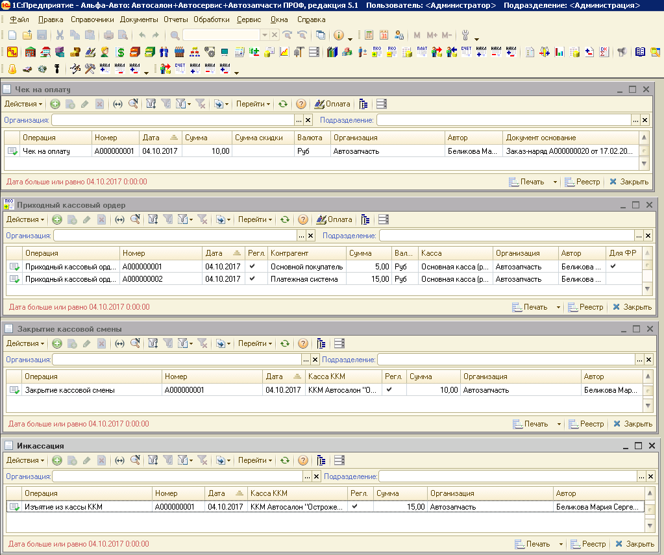This screenshot has width=664, height=555.
Task: Open Действия dropdown in Чек на оплату
Action: coord(23,104)
